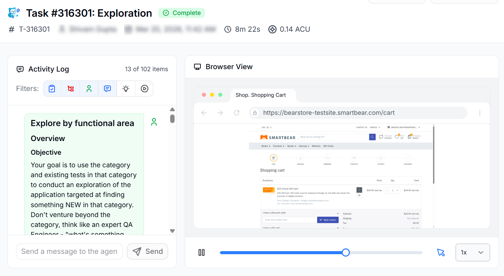Click the browser reload icon
Viewport: 504px width, 276px height.
tap(237, 113)
